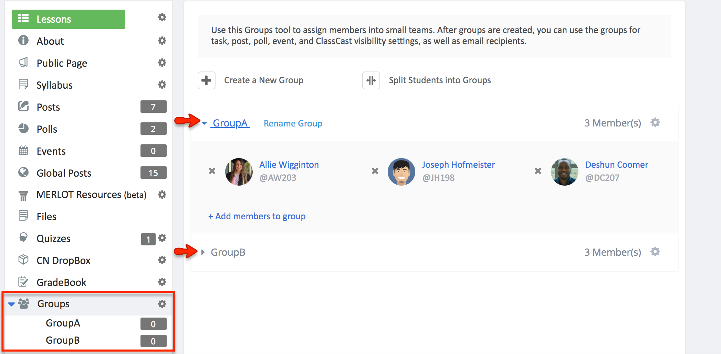Screen dimensions: 721x354
Task: Click the Posts pencil icon
Action: pyautogui.click(x=23, y=106)
